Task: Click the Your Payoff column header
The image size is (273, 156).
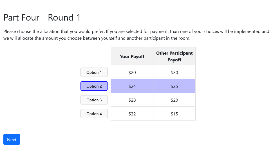Action: [x=132, y=56]
